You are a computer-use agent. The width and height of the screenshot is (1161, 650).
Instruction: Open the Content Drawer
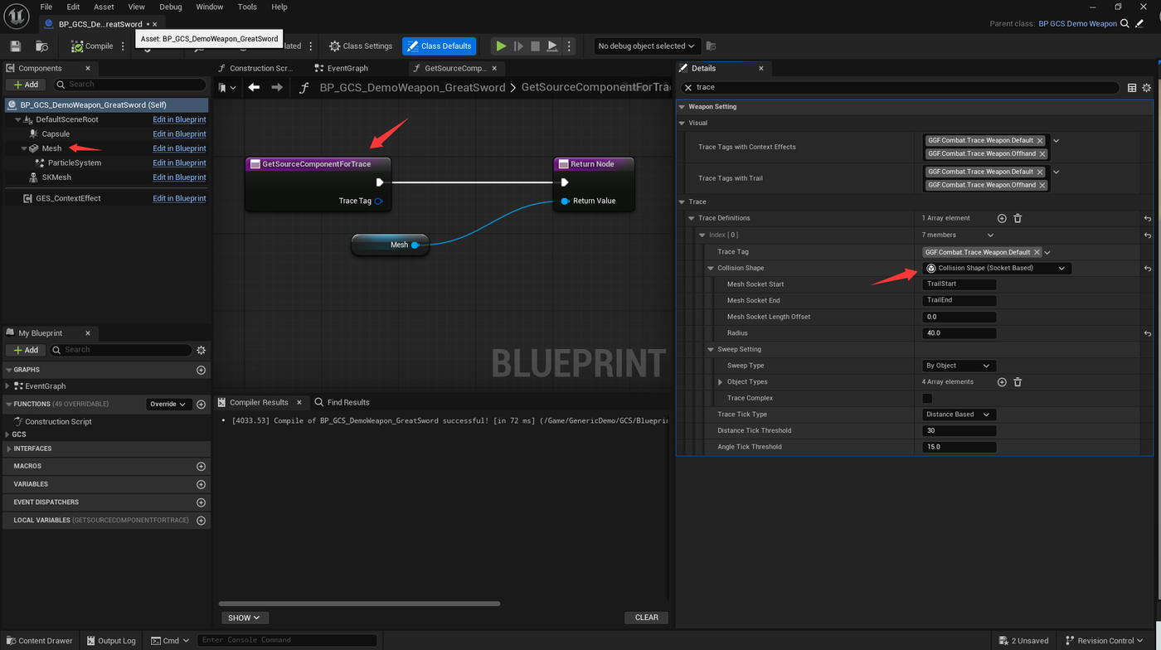(x=38, y=641)
